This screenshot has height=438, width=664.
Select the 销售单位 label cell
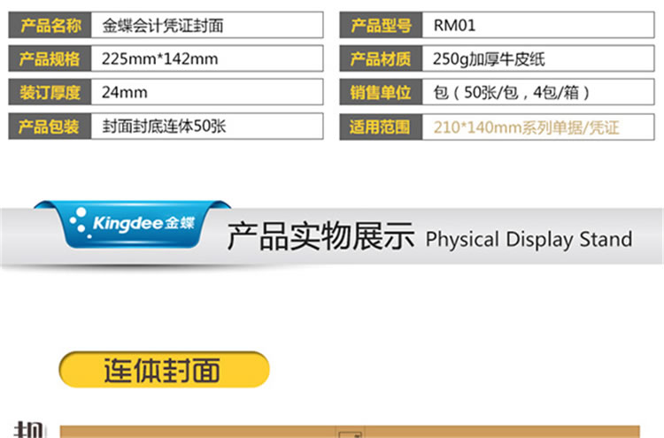[x=381, y=92]
